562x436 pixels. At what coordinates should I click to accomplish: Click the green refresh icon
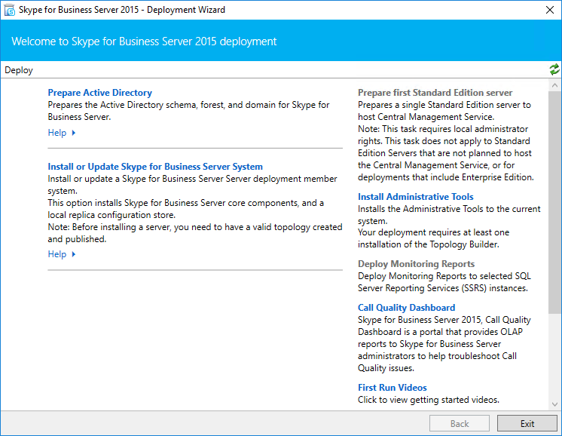tap(554, 70)
